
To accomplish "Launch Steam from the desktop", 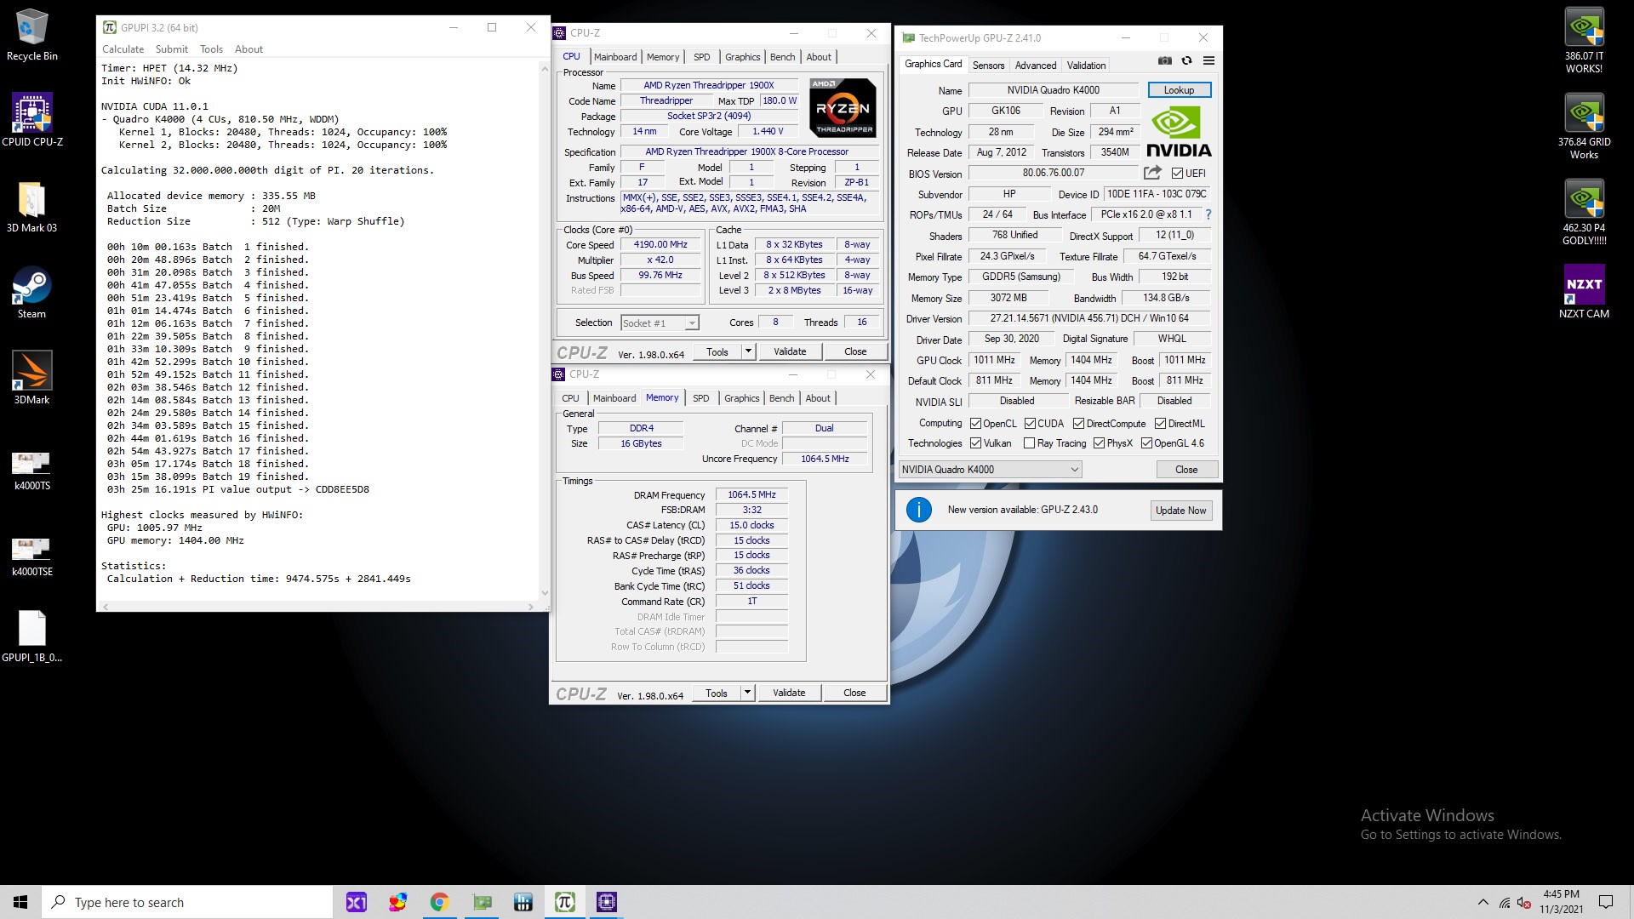I will click(31, 293).
